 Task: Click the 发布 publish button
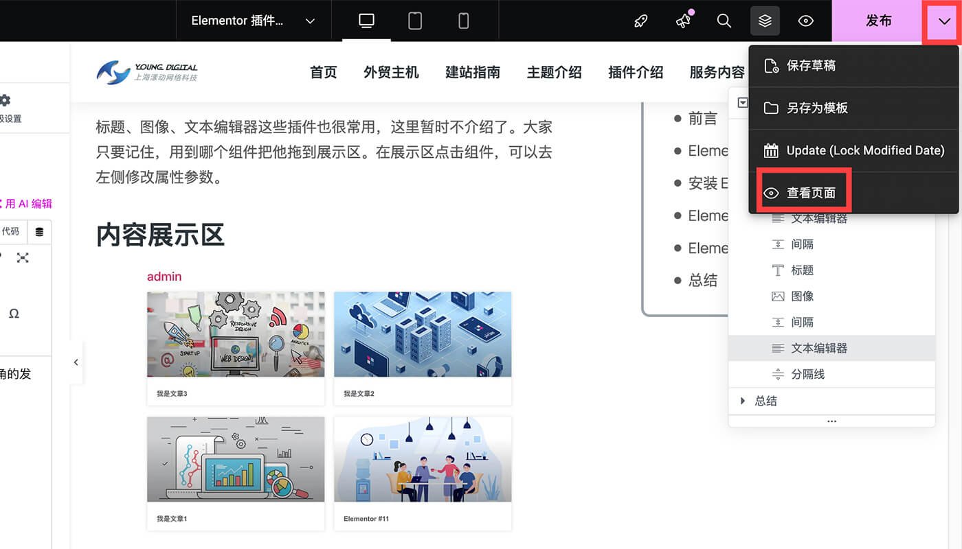(877, 21)
